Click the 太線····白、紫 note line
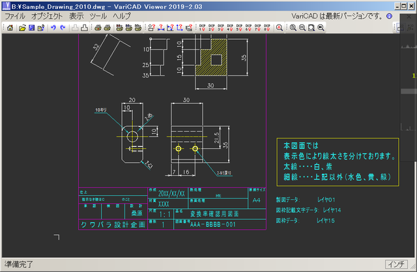The height and width of the screenshot is (272, 417). coord(308,167)
